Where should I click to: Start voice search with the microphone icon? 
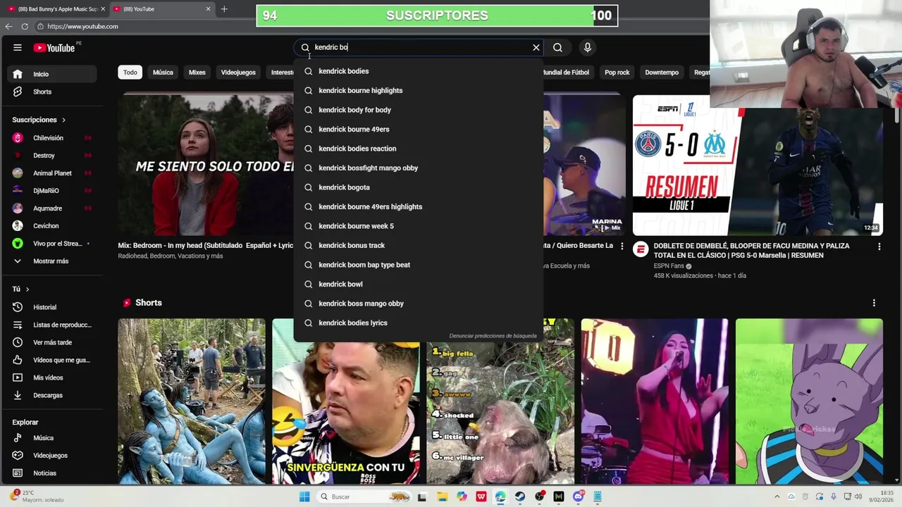point(588,47)
